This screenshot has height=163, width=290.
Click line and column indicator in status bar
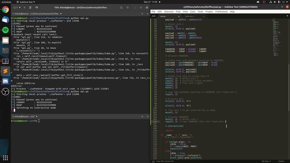pyautogui.click(x=165, y=161)
